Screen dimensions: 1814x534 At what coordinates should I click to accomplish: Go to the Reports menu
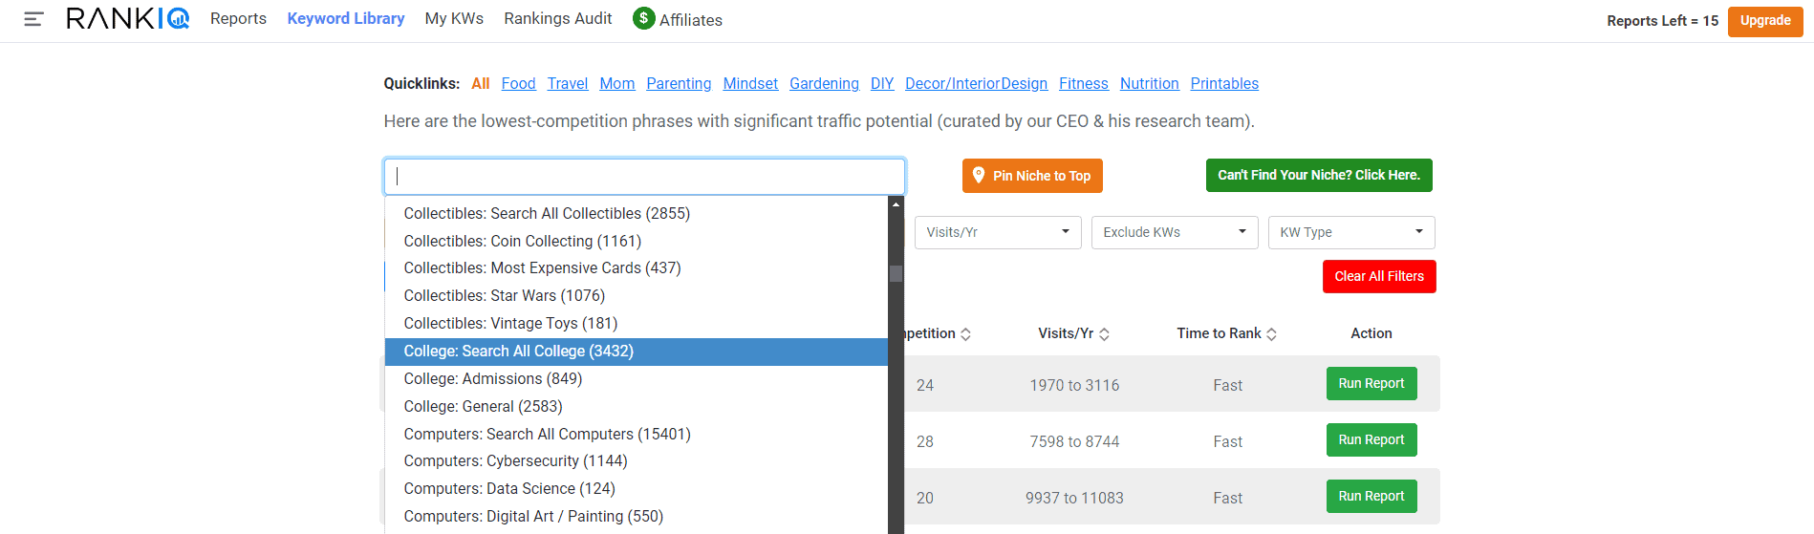[x=238, y=18]
